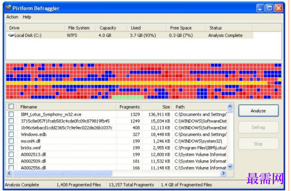The width and height of the screenshot is (291, 191).
Task: Click the NTFS file system cell
Action: click(x=72, y=35)
